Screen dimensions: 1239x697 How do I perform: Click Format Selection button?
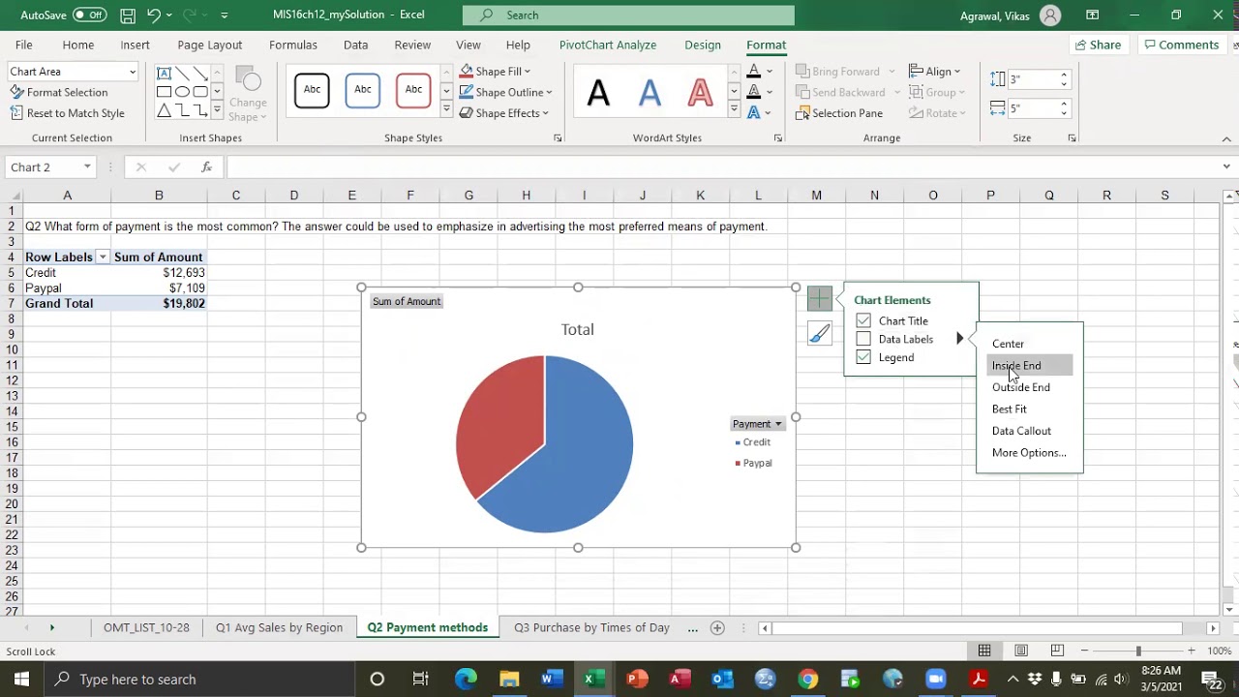59,92
